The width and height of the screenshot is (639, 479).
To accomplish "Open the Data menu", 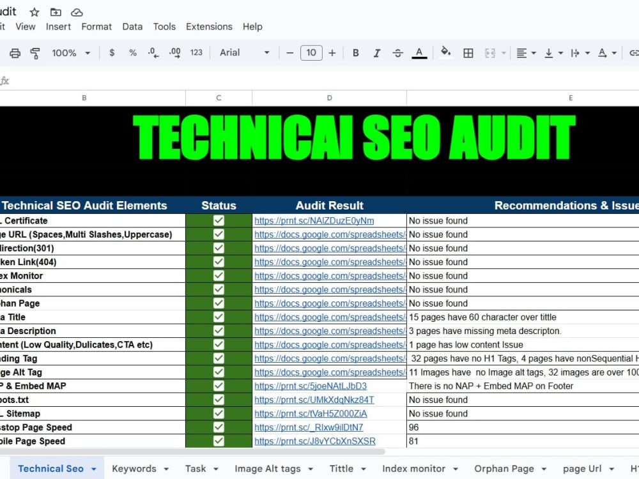I will point(132,27).
